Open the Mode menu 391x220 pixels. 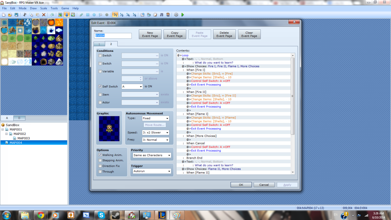22,8
